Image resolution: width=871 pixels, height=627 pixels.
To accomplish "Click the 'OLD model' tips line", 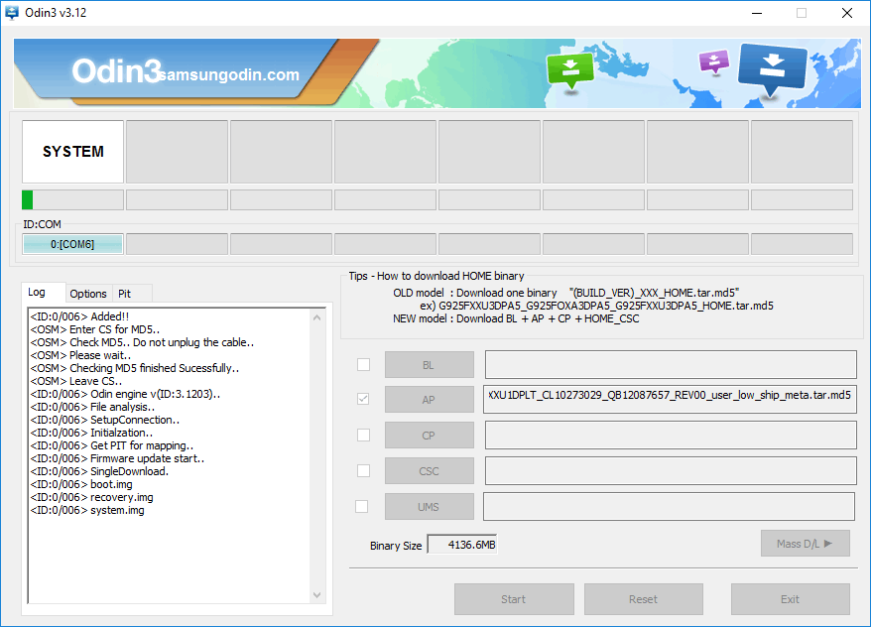I will click(x=566, y=293).
